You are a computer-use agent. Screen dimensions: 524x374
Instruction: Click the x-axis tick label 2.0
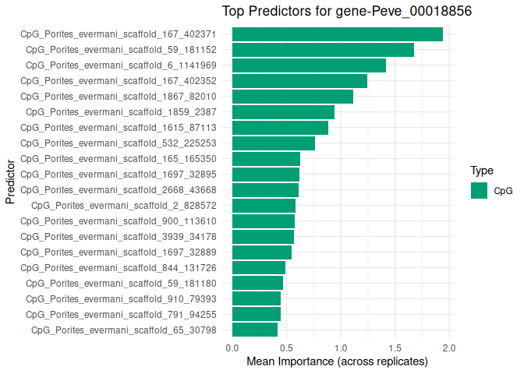tap(448, 346)
